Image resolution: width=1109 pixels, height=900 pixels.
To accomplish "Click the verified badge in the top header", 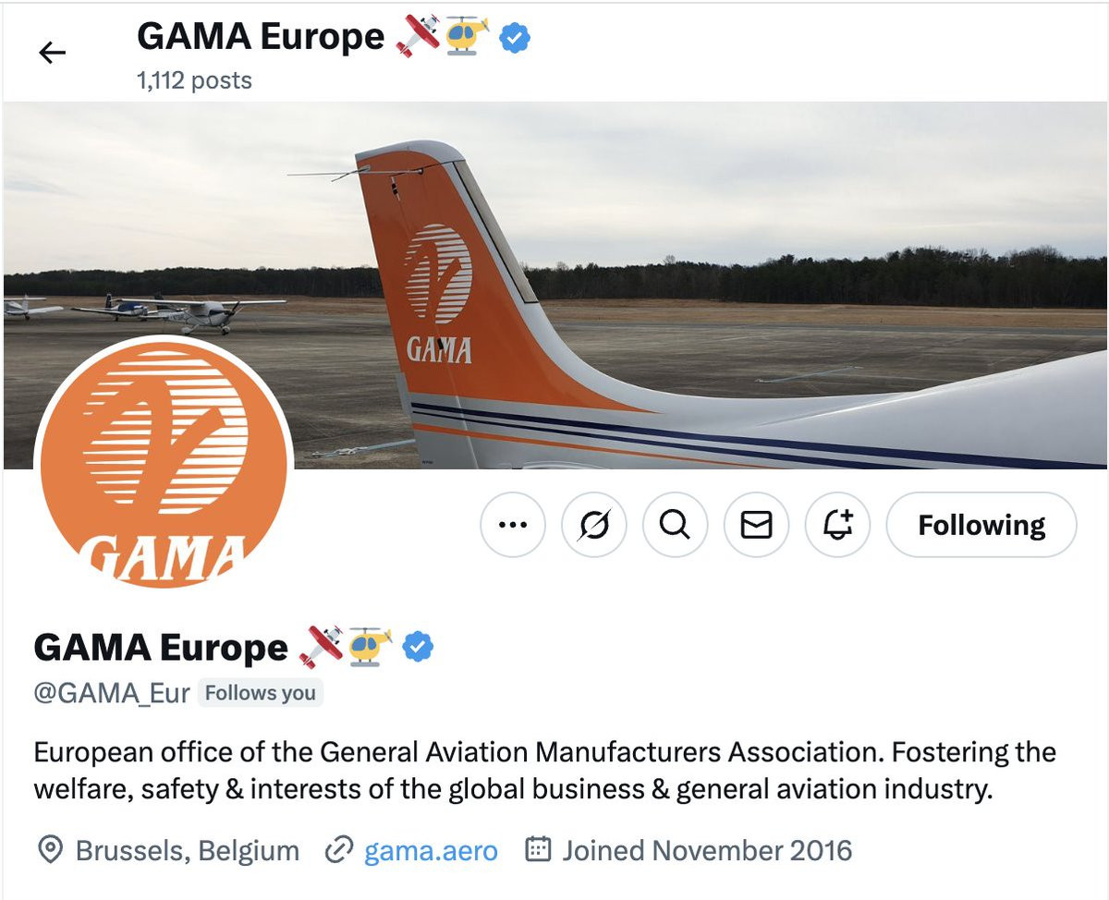I will pyautogui.click(x=515, y=37).
